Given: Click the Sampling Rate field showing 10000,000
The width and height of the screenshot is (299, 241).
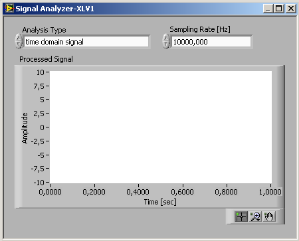Looking at the screenshot, I should [211, 42].
